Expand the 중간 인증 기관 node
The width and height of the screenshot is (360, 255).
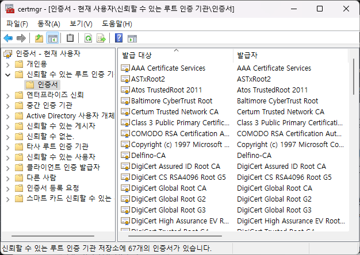click(x=8, y=106)
